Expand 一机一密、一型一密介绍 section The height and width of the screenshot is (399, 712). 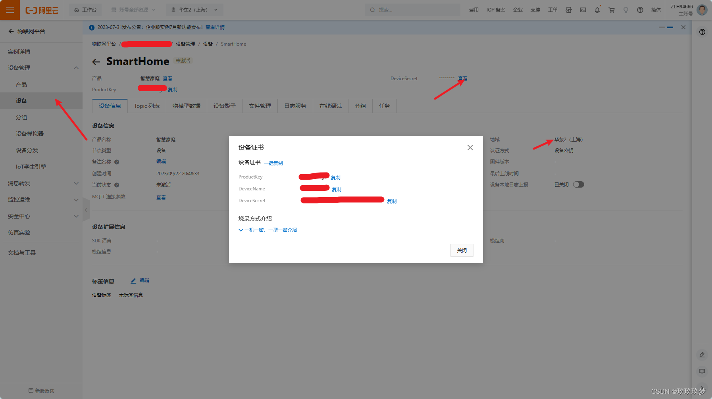tap(268, 230)
